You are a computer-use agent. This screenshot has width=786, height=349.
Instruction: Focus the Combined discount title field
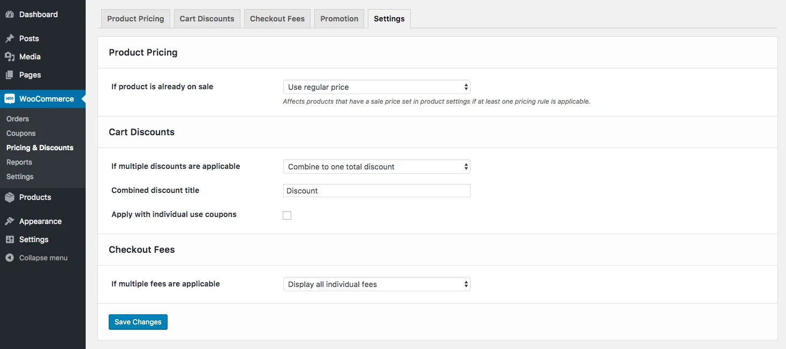376,191
